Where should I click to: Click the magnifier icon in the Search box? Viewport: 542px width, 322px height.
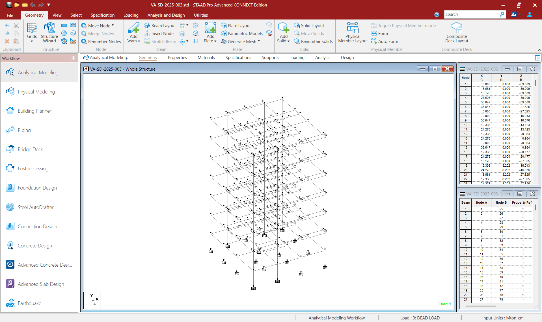tap(502, 14)
